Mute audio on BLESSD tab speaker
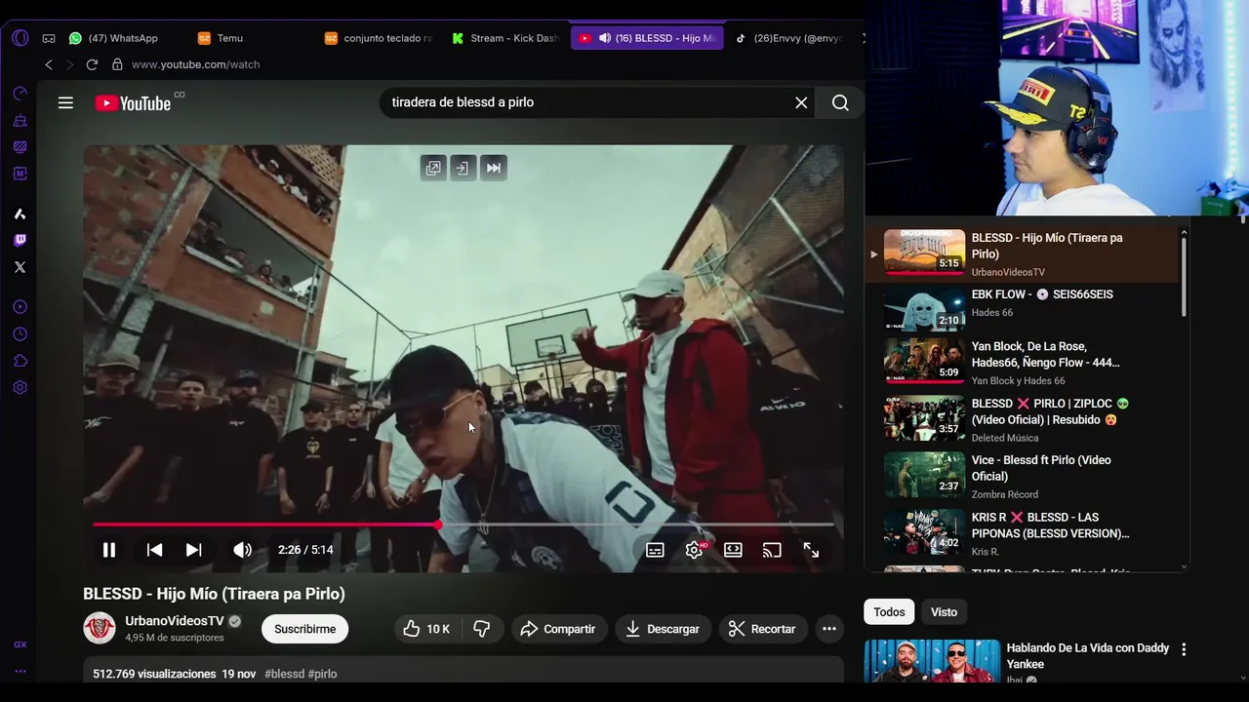 tap(605, 38)
